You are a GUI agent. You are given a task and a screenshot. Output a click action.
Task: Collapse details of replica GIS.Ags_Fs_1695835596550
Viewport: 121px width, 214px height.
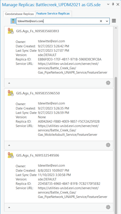pyautogui.click(x=9, y=145)
